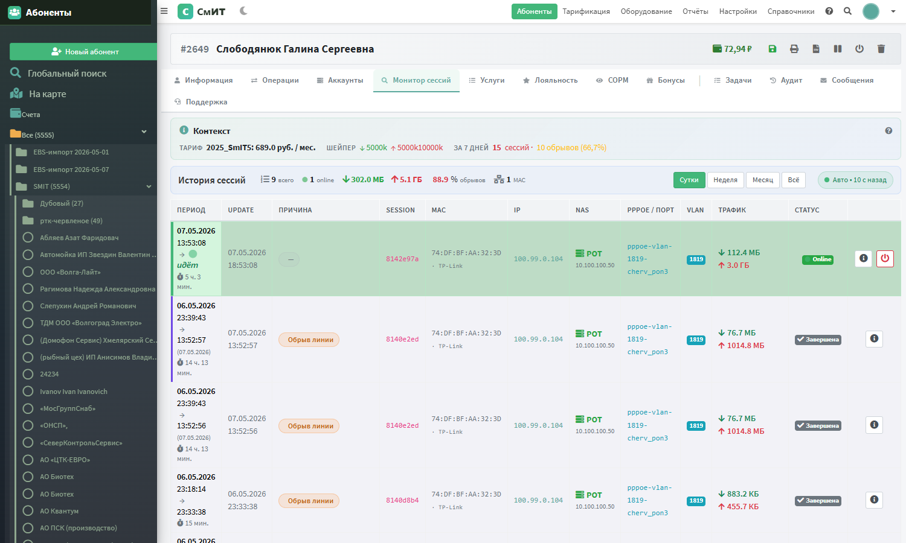Open search magnifier in top bar

tap(848, 11)
